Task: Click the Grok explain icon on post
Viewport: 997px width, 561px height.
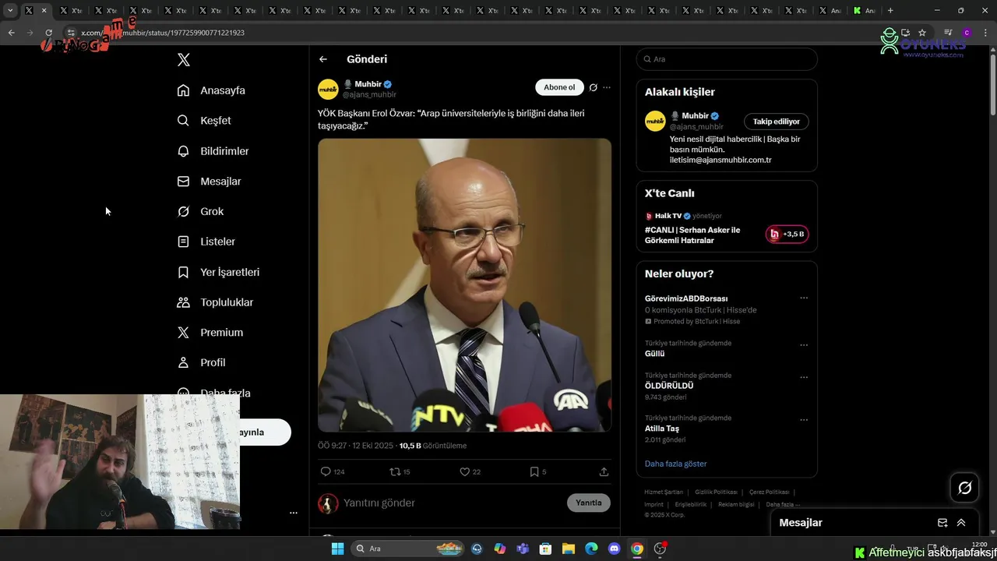Action: (594, 87)
